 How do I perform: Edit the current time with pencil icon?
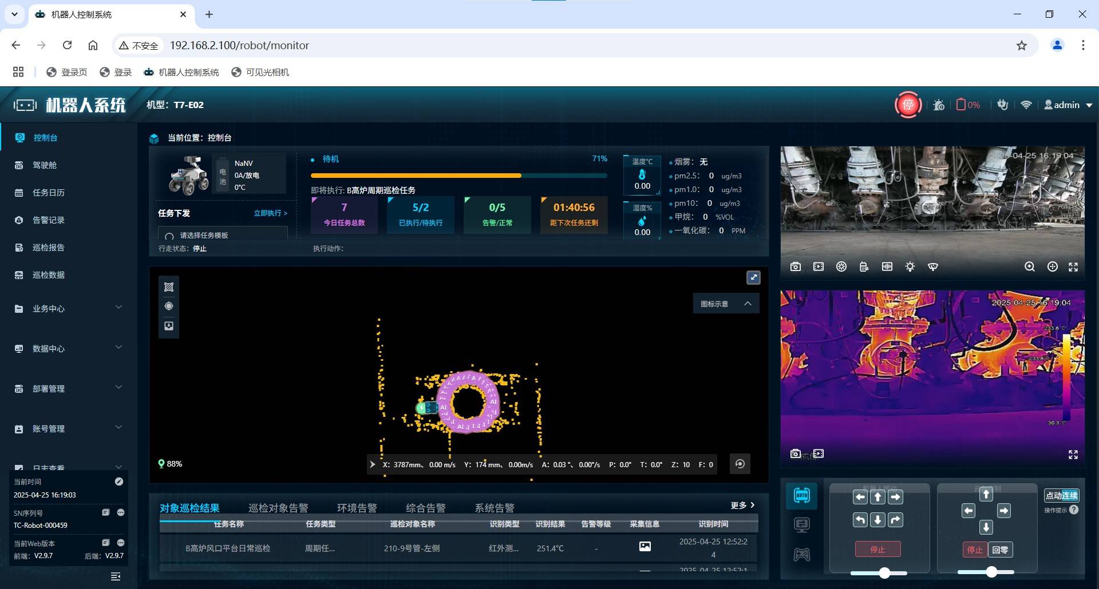119,481
